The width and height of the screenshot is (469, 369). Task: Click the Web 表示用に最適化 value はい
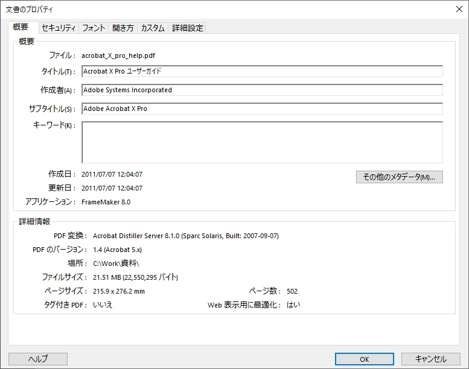[293, 304]
